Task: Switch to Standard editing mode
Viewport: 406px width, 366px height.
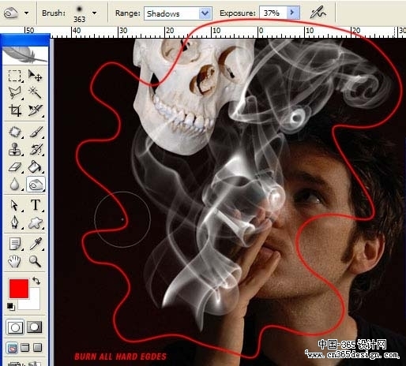Action: click(x=15, y=327)
